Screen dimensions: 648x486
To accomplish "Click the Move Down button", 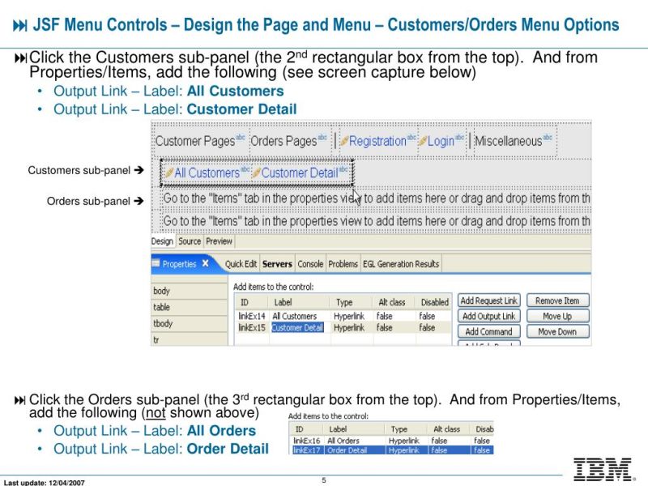I will [x=556, y=331].
